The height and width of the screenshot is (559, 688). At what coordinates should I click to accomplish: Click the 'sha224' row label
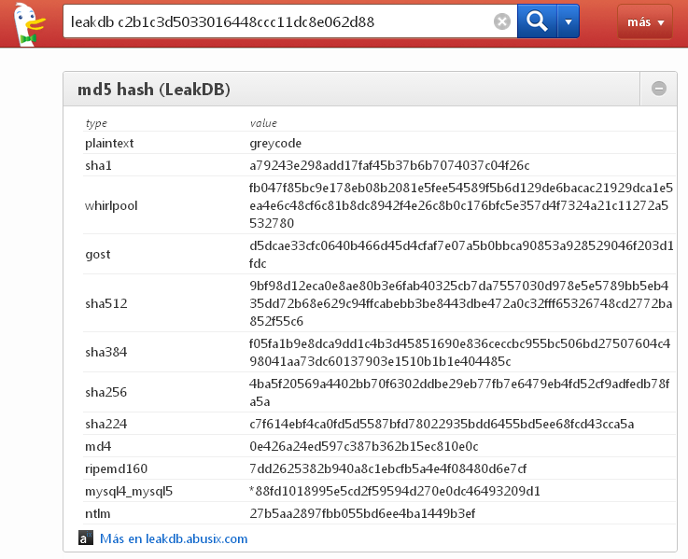105,424
